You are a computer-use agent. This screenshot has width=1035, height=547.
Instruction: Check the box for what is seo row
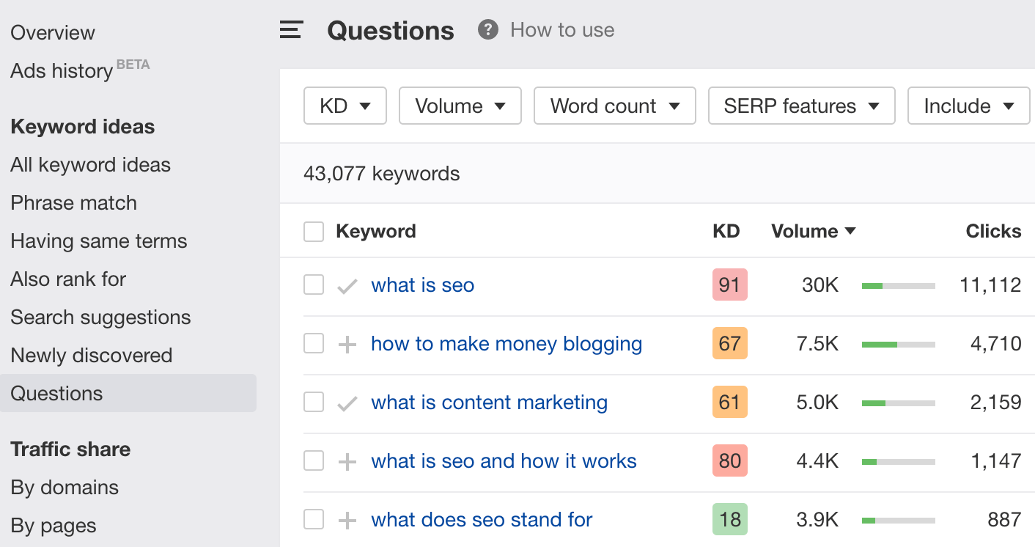(x=314, y=285)
